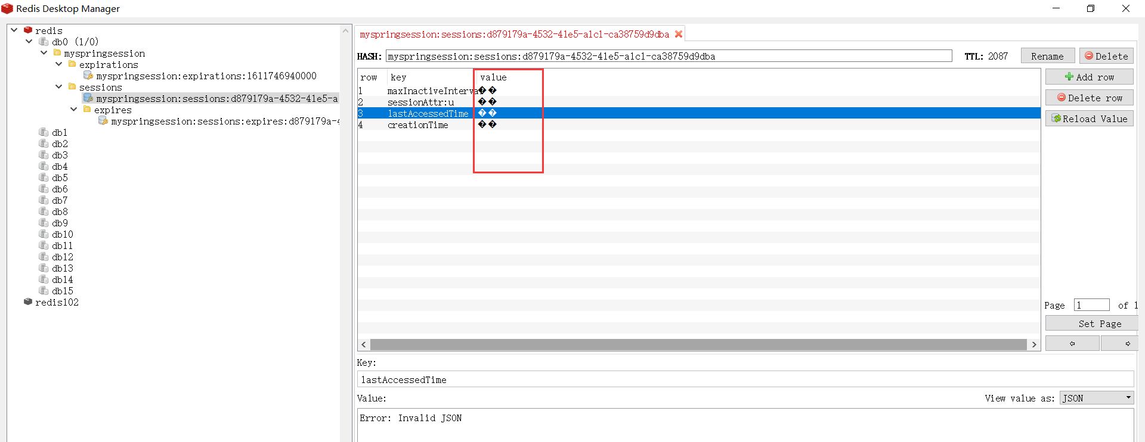Open the View value as dropdown

click(x=1097, y=398)
